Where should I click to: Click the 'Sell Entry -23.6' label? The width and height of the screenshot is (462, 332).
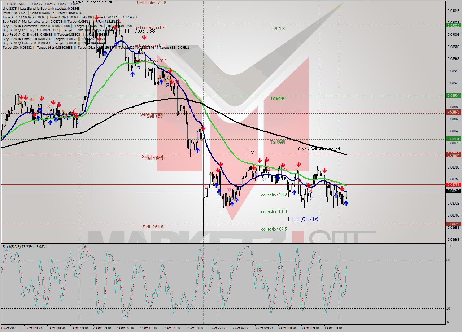coord(151,3)
